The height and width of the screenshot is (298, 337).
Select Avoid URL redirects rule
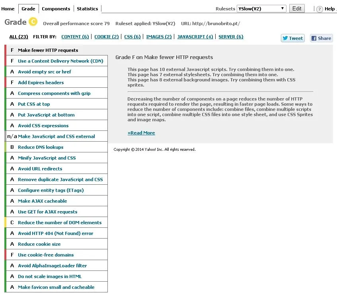57,169
